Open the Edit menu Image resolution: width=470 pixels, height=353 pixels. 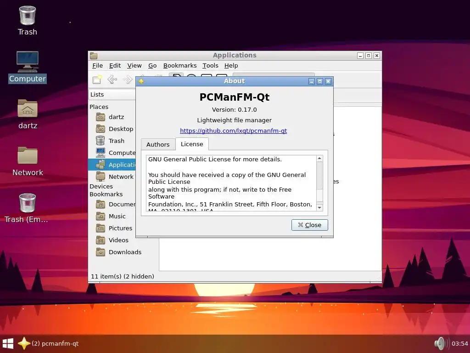[115, 66]
